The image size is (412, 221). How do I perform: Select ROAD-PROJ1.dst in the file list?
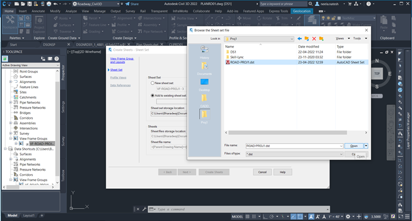point(242,62)
